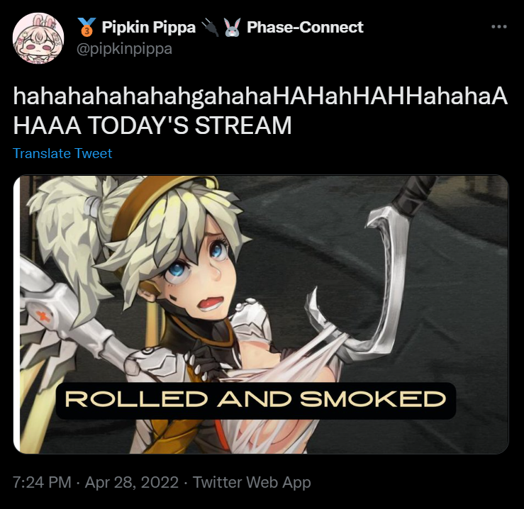The height and width of the screenshot is (509, 524).
Task: Click the TODAY'S STREAM tweet text
Action: [190, 125]
